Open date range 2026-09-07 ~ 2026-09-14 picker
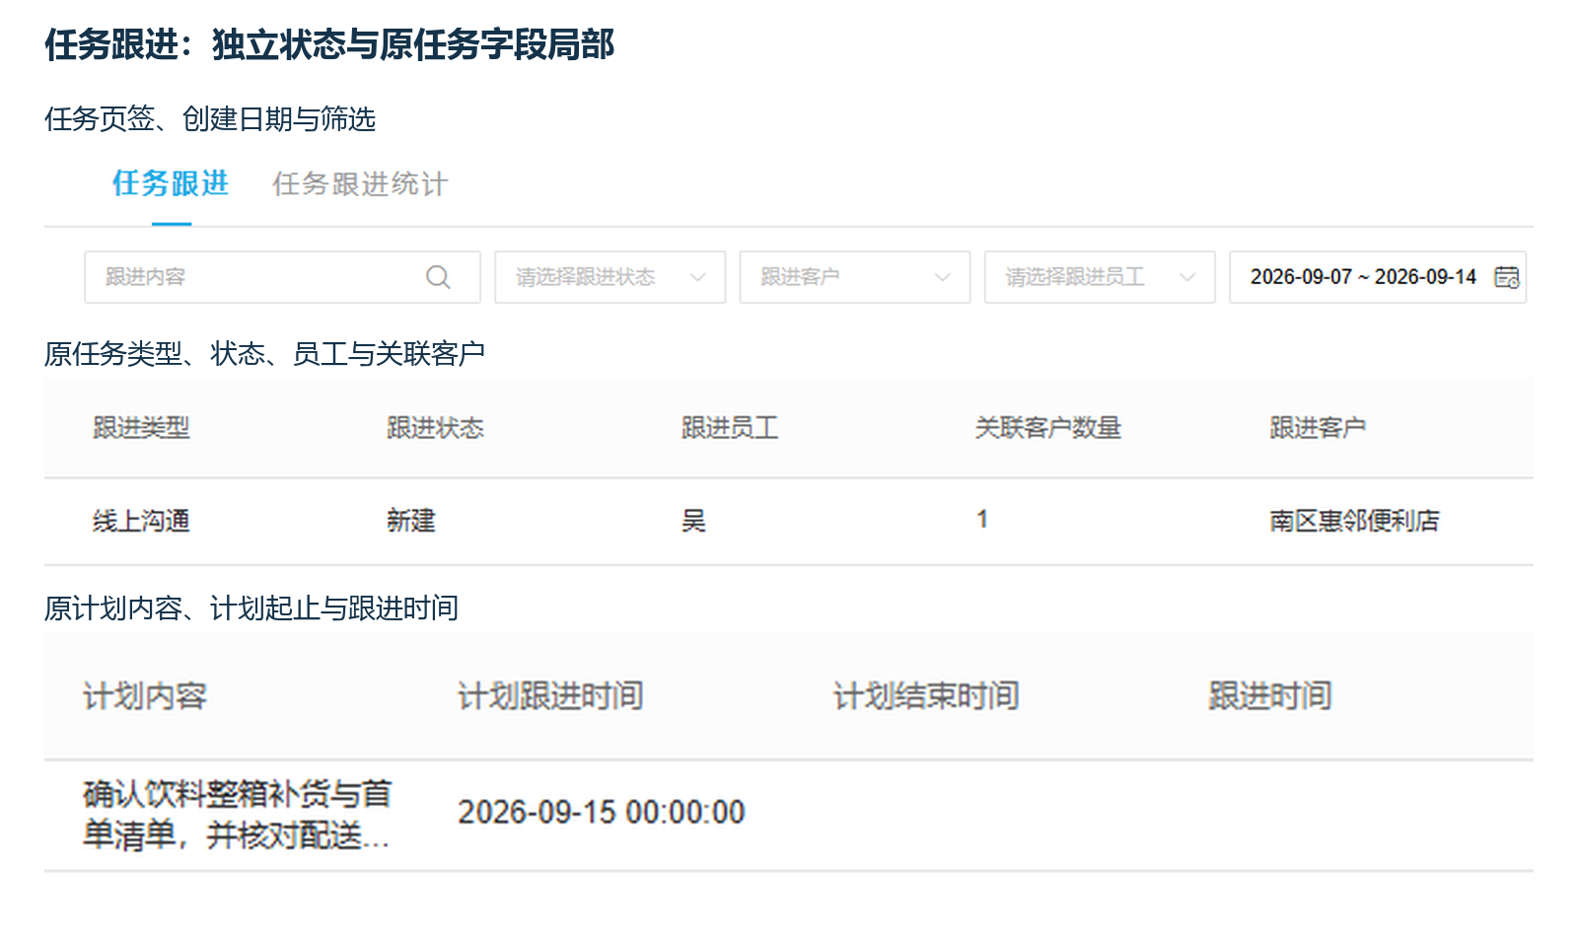The width and height of the screenshot is (1578, 929). 1377,277
